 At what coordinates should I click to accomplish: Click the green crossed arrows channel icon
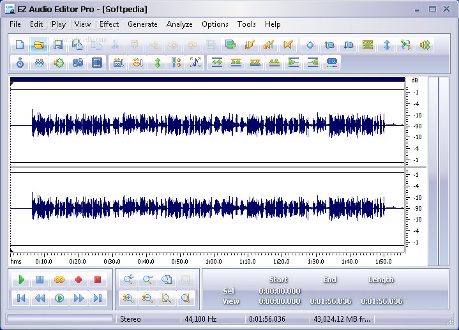[x=406, y=45]
